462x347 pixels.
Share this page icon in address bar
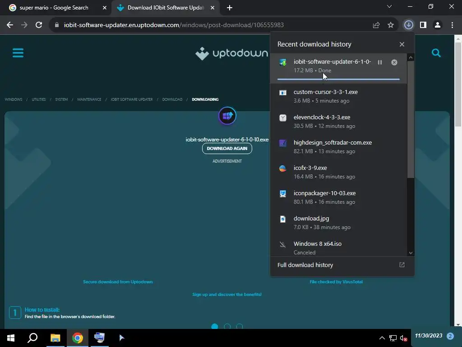pyautogui.click(x=376, y=25)
